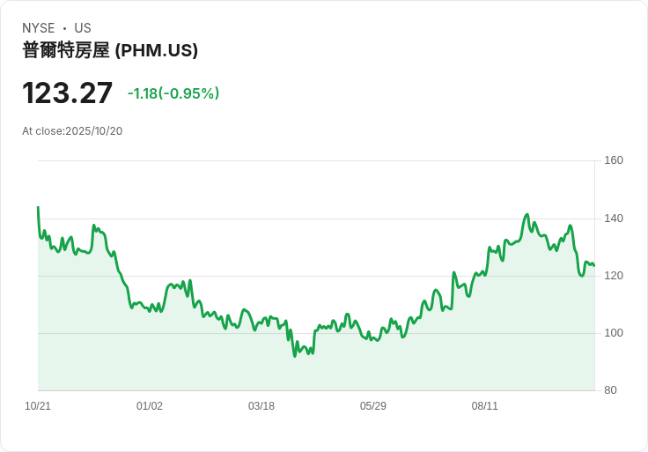Screen dimensions: 648x452
Task: Click the NYSE exchange label
Action: pos(39,28)
